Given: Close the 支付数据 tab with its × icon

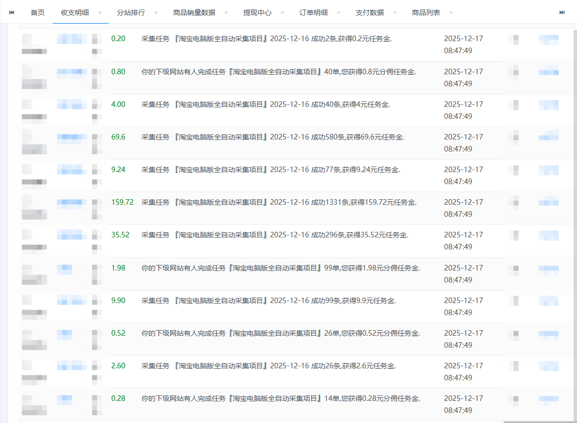Looking at the screenshot, I should click(396, 12).
